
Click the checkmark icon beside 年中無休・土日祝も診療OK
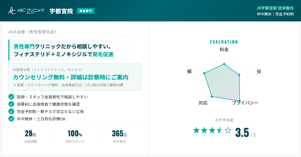pyautogui.click(x=11, y=119)
